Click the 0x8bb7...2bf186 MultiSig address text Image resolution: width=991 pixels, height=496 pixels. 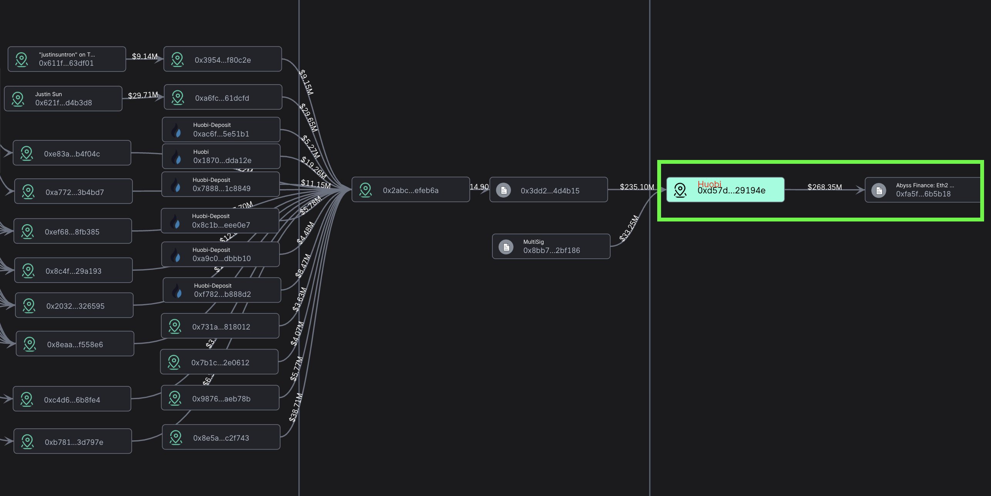coord(551,250)
